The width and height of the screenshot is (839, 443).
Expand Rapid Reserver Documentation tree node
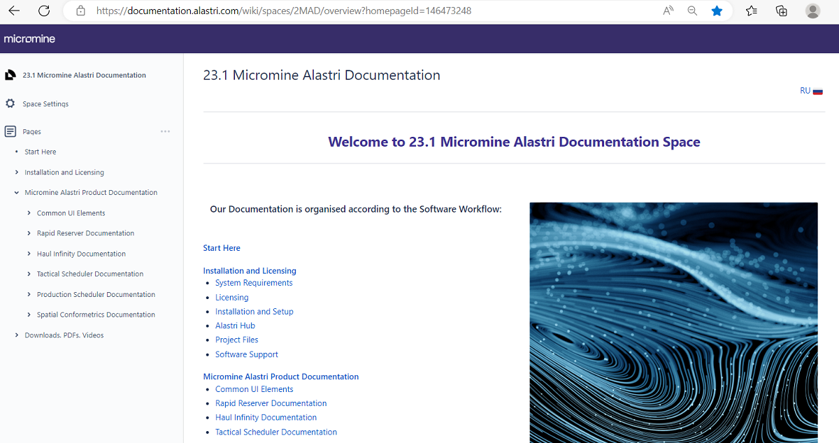pos(29,233)
